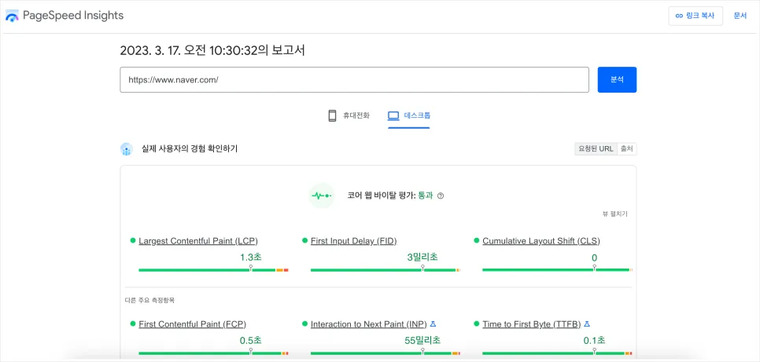Click the blue 분석 button

coord(617,79)
